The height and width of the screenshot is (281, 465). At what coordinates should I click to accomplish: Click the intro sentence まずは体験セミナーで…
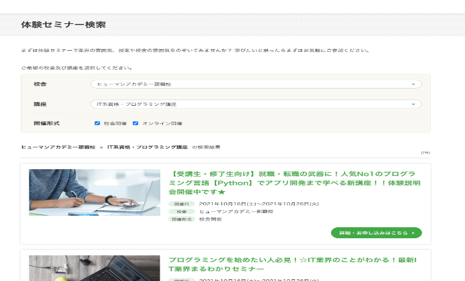click(x=195, y=50)
